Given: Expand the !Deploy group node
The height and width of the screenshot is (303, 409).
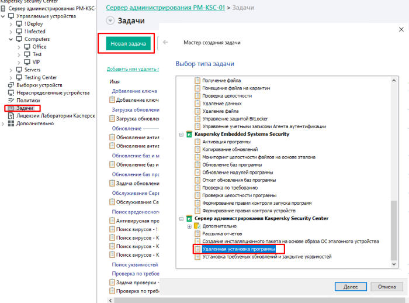Looking at the screenshot, I should pos(11,24).
